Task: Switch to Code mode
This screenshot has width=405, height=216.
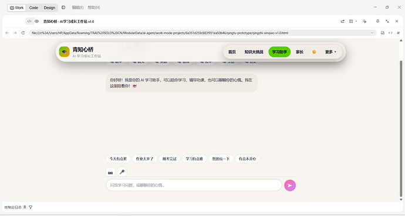Action: point(33,8)
